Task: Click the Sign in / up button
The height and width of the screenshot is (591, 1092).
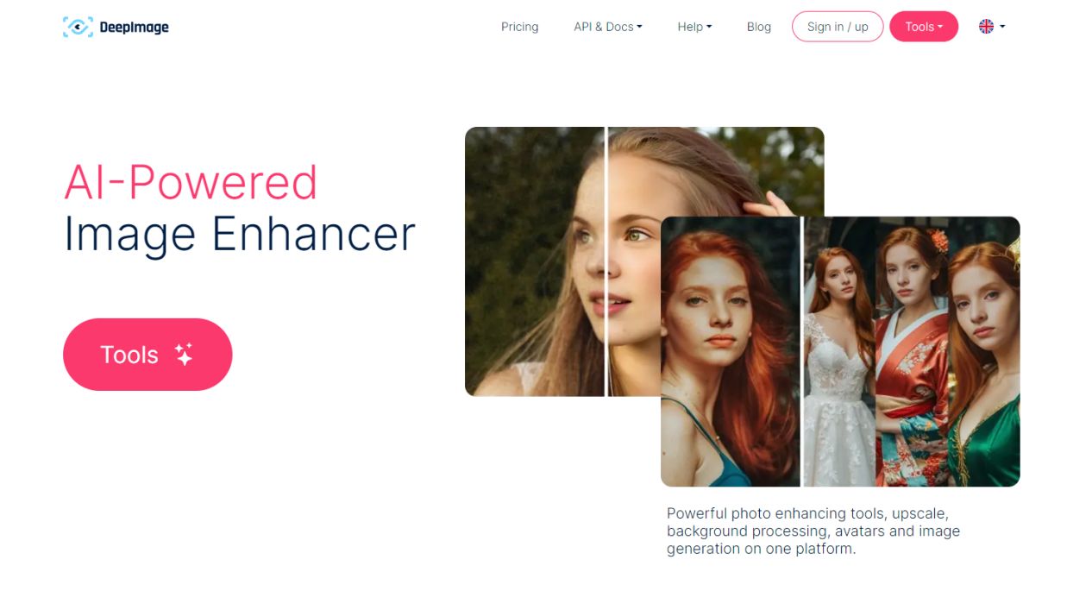Action: (838, 27)
